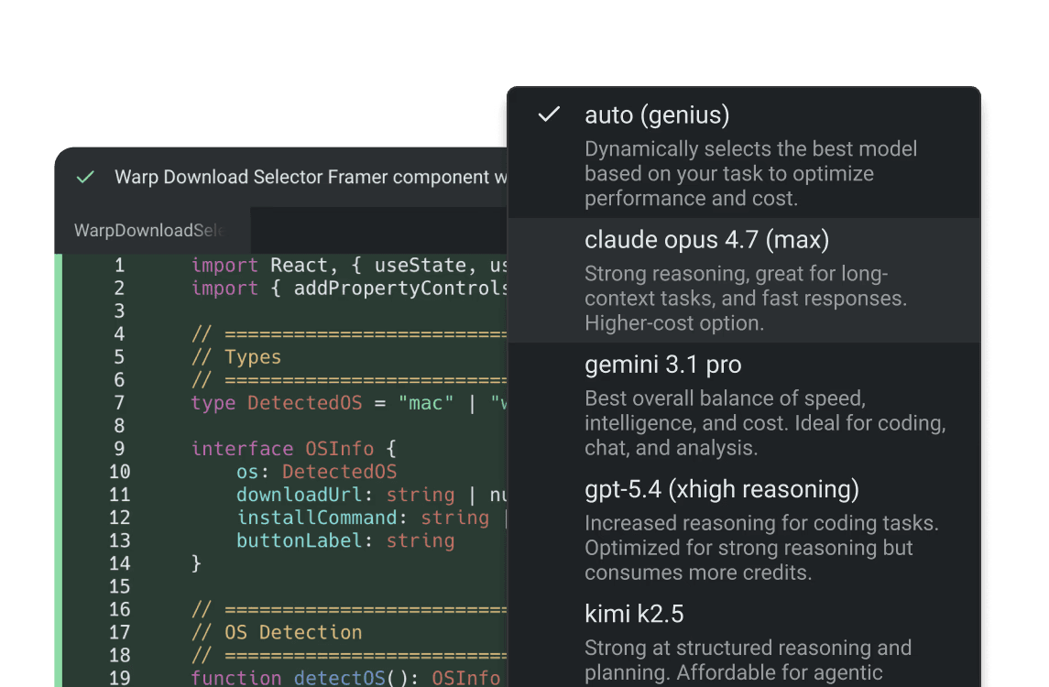The image size is (1049, 687).
Task: Click the '// OS Detection' comment line
Action: pyautogui.click(x=277, y=632)
